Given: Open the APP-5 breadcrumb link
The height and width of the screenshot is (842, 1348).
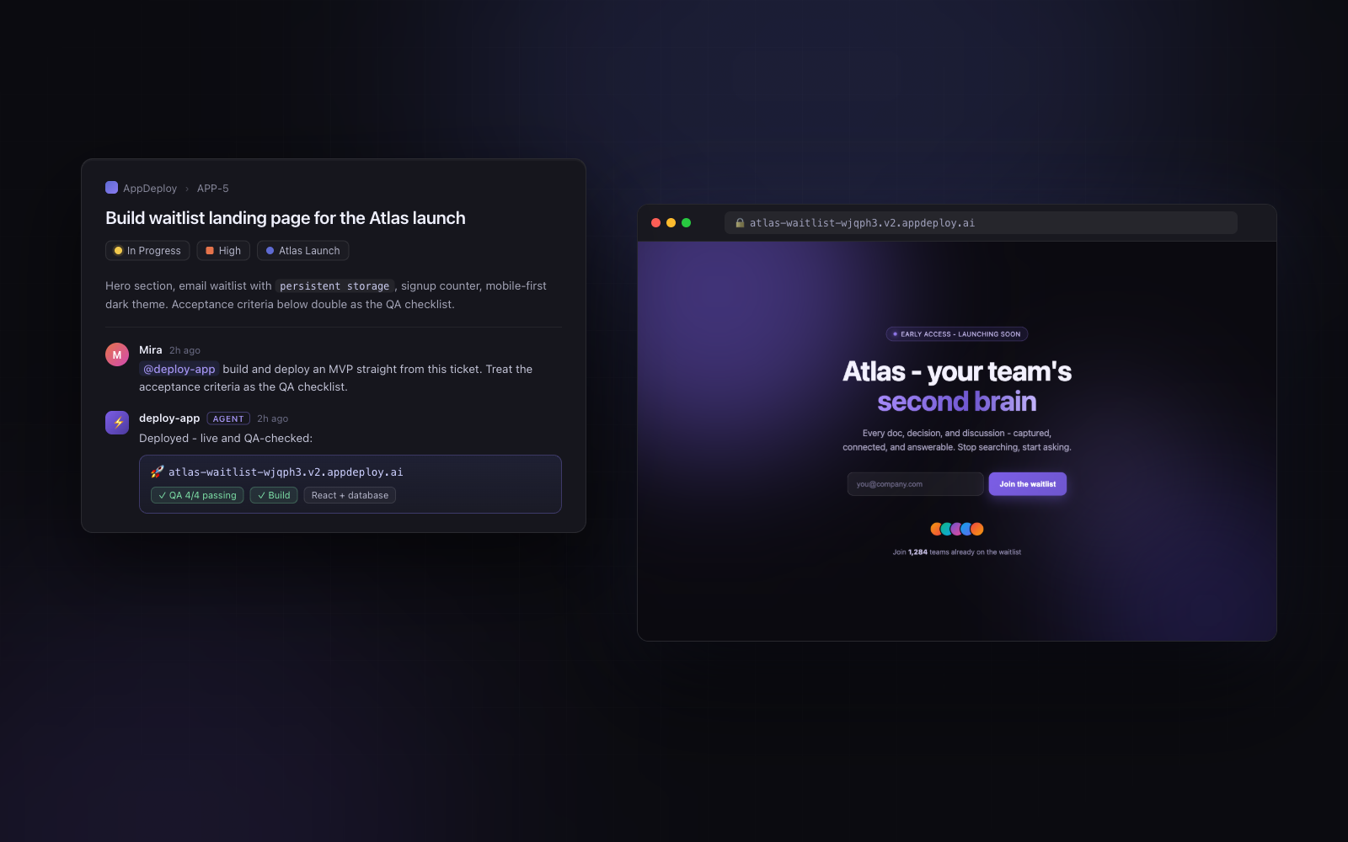Looking at the screenshot, I should pyautogui.click(x=213, y=189).
